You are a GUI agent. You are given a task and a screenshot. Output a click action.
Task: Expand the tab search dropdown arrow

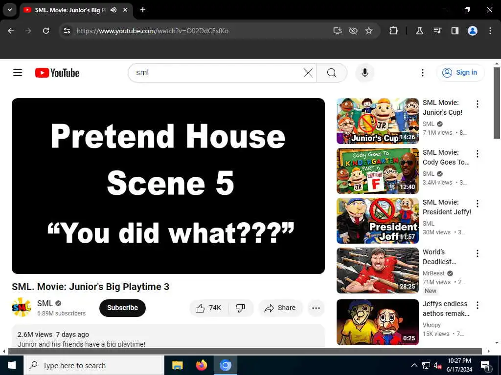(x=10, y=10)
